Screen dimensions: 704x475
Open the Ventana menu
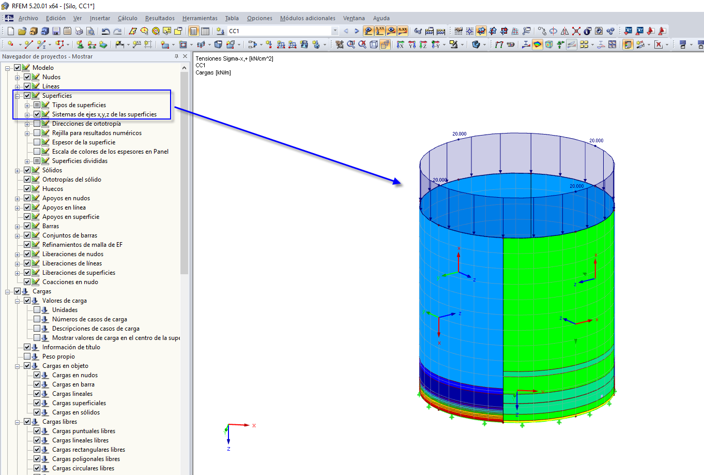point(354,18)
